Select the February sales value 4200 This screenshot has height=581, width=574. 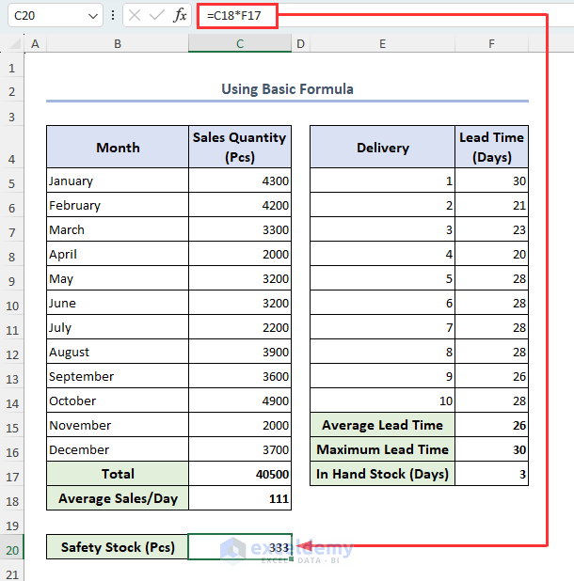(240, 205)
